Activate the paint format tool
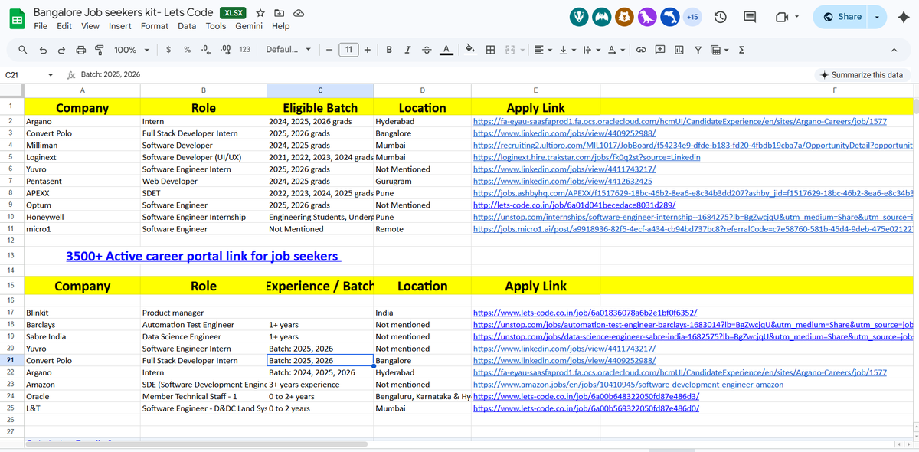The height and width of the screenshot is (452, 919). [99, 50]
